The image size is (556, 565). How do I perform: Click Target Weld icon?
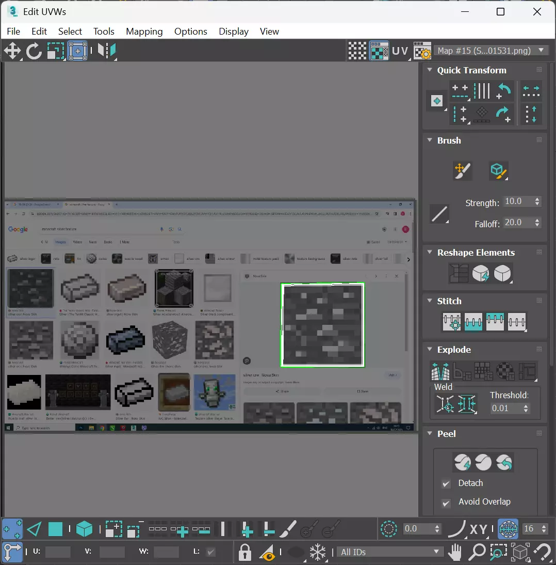click(445, 404)
